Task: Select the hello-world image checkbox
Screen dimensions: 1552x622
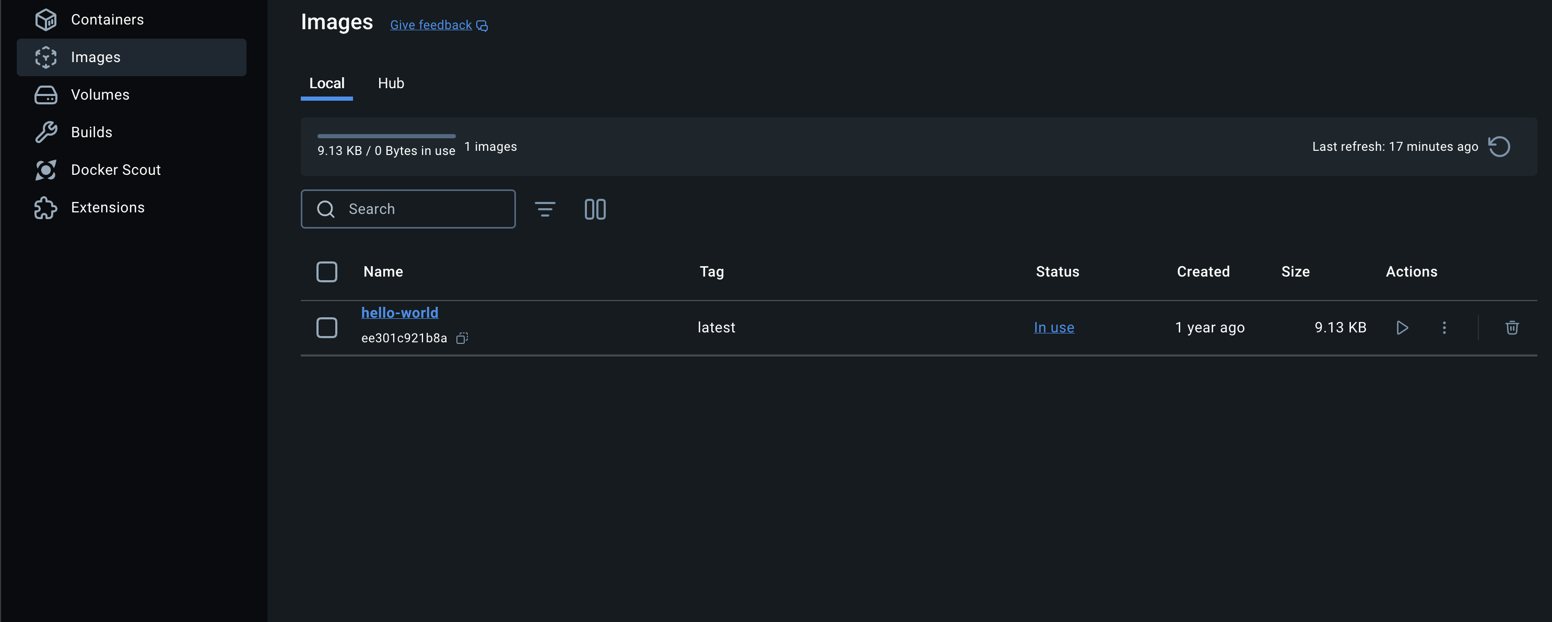Action: click(326, 328)
